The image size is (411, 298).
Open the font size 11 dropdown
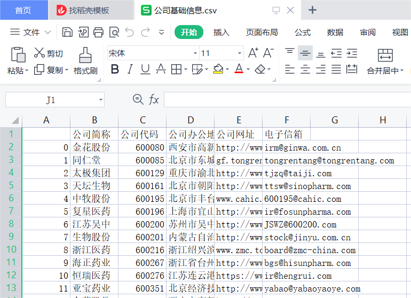[239, 53]
